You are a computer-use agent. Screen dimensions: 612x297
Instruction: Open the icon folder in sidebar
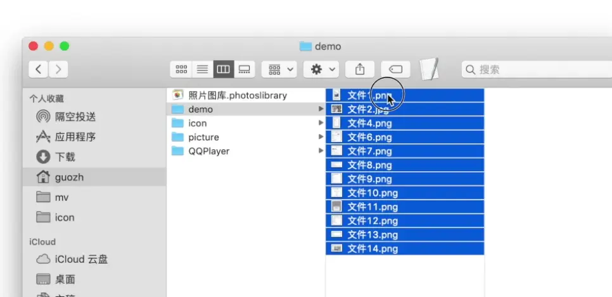coord(94,217)
